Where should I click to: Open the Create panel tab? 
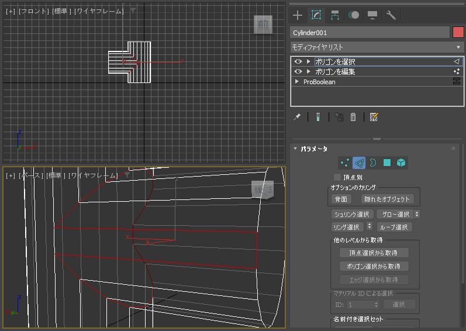(x=298, y=15)
